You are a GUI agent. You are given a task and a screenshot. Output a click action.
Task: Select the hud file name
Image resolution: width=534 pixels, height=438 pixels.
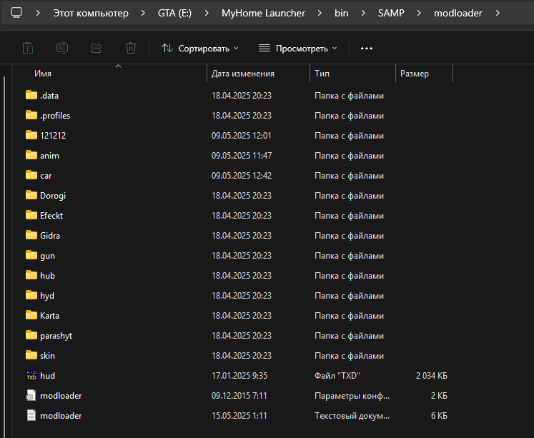pyautogui.click(x=47, y=376)
